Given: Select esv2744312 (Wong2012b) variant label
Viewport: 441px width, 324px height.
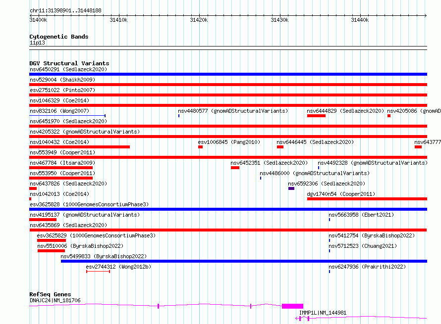Looking at the screenshot, I should coord(118,267).
